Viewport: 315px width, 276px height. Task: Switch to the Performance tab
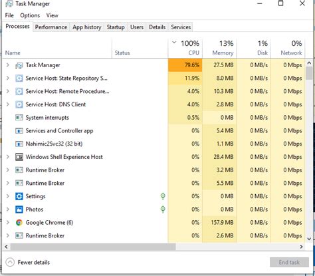[51, 27]
